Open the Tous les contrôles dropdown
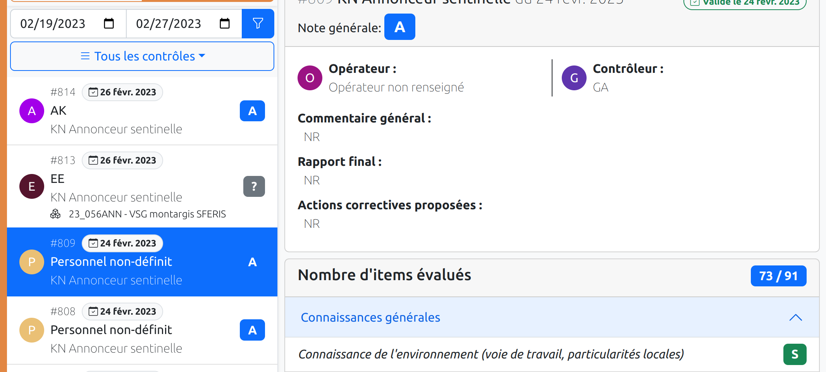 (142, 56)
